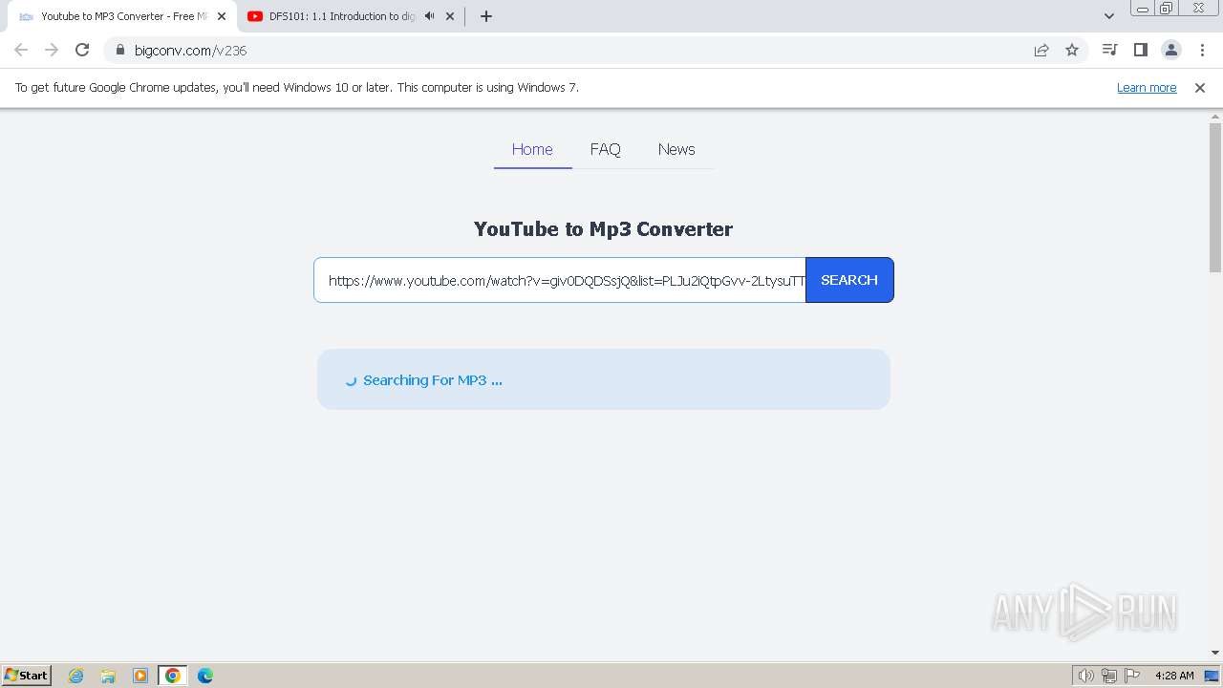Open File Explorer from taskbar
This screenshot has width=1223, height=688.
click(x=108, y=676)
